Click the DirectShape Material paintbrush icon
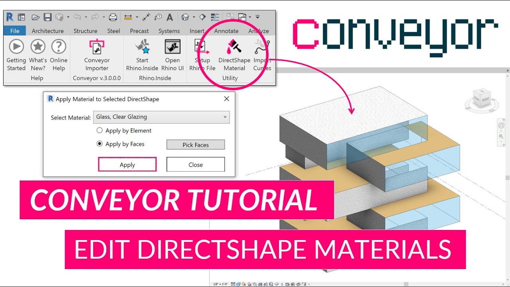The width and height of the screenshot is (510, 287). 234,47
